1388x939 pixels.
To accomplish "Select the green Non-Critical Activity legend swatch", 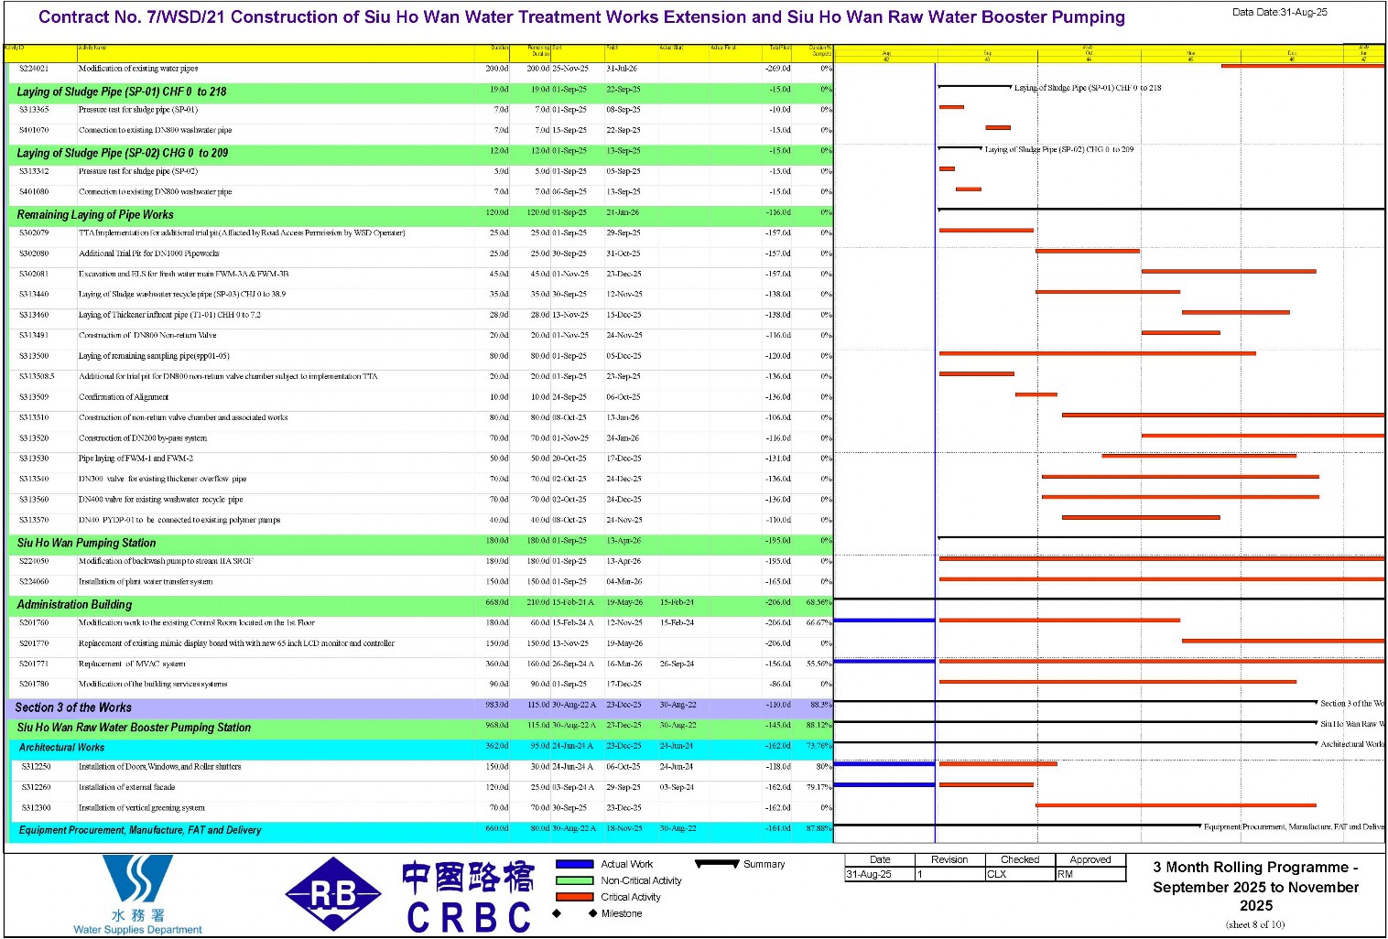I will pos(574,880).
